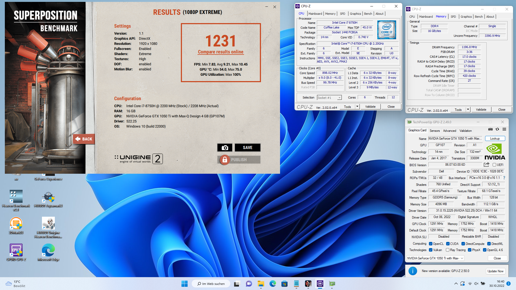
Task: Switch to Bench tab in front CPU-Z
Action: click(x=368, y=14)
